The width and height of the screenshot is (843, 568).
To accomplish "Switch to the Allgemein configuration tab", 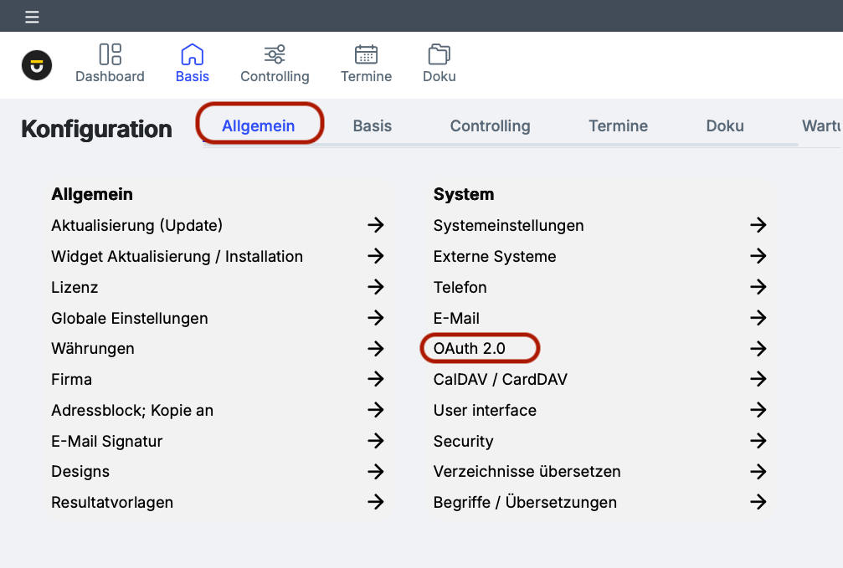I will [x=259, y=126].
